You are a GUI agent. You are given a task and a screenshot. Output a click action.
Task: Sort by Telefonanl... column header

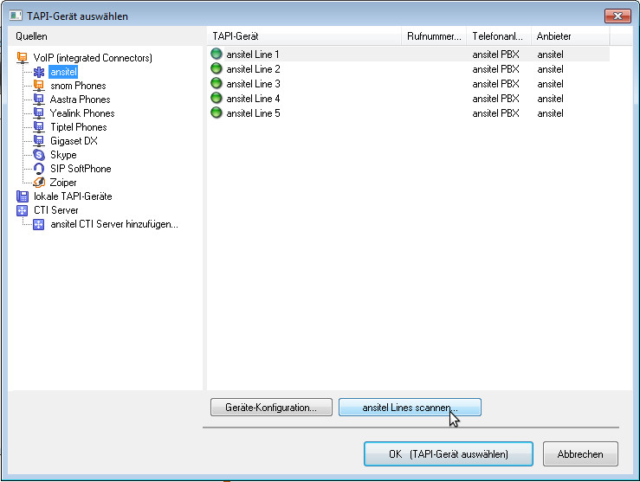499,36
